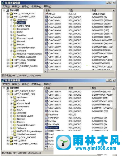Viewport: 124px width, 156px height.
Task: Open the 收藏夹(A) menu in bottom window
Action: click(x=36, y=84)
